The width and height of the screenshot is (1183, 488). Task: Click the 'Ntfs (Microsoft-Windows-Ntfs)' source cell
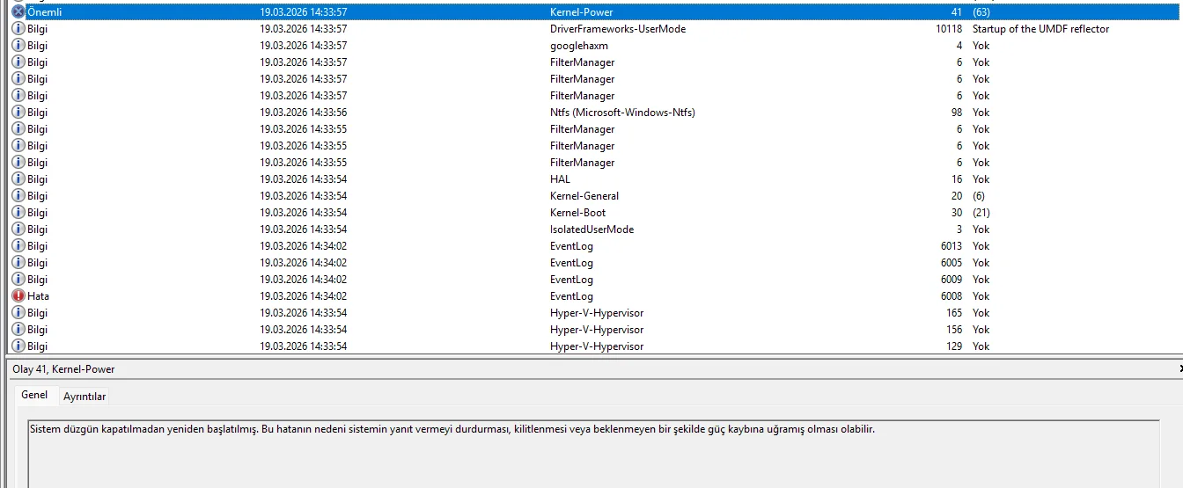[x=623, y=113]
